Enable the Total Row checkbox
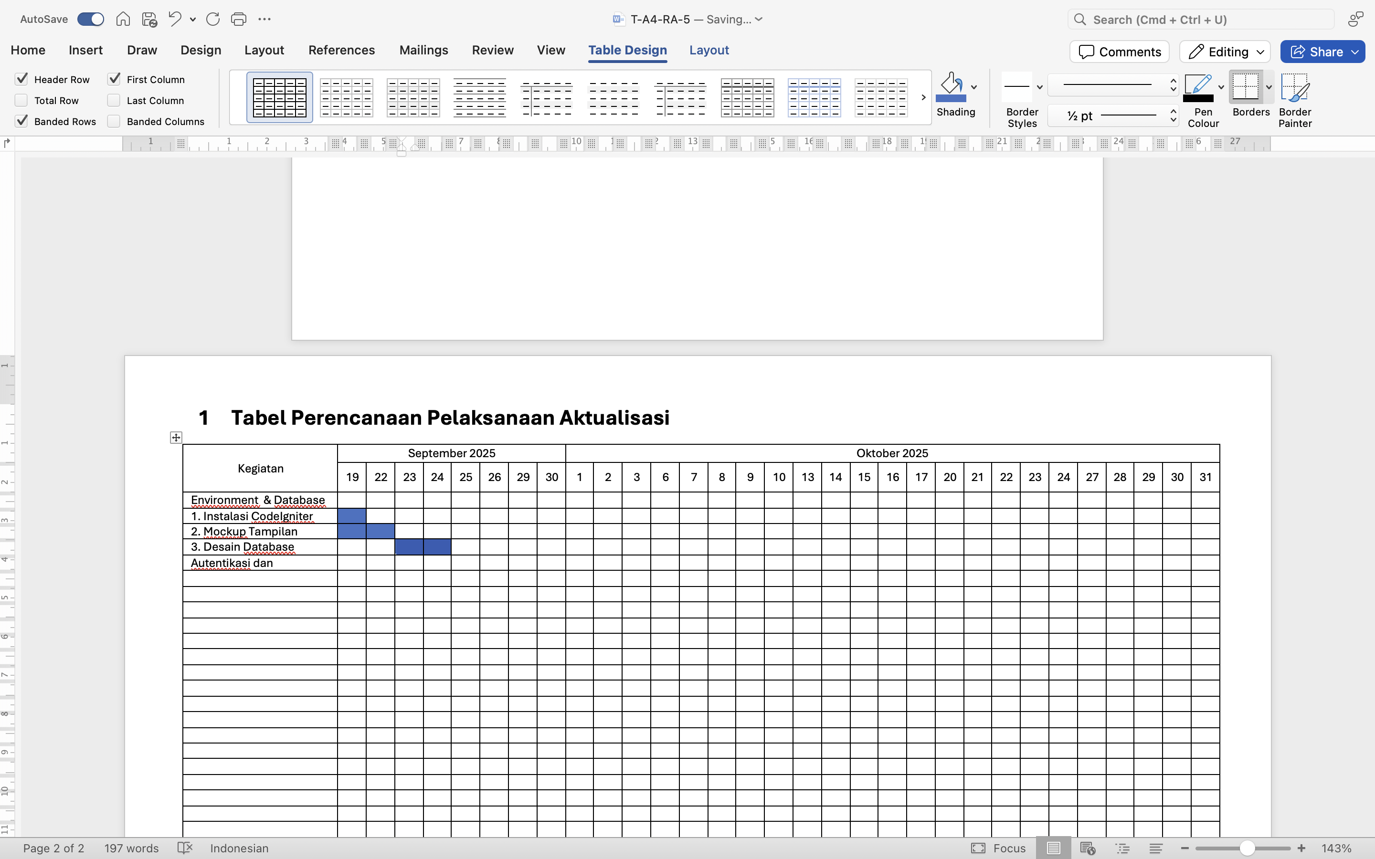This screenshot has width=1375, height=859. [21, 101]
